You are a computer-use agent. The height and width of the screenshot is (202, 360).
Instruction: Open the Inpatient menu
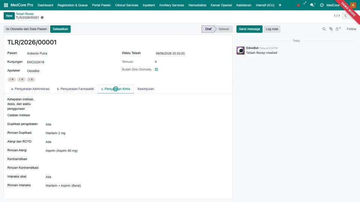149,5
